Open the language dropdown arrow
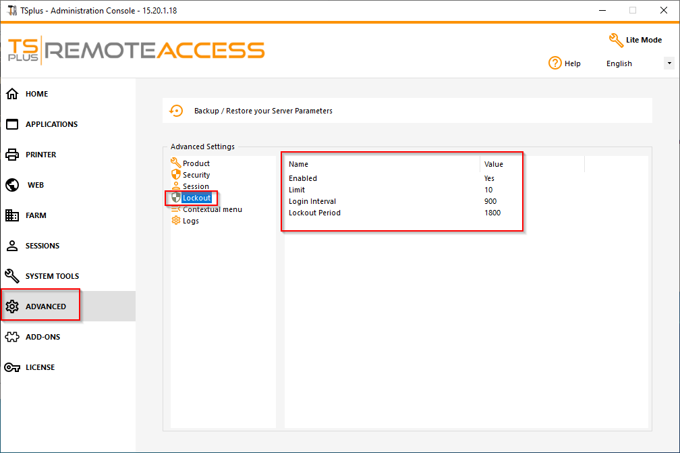Screen dimensions: 680x453 (669, 63)
